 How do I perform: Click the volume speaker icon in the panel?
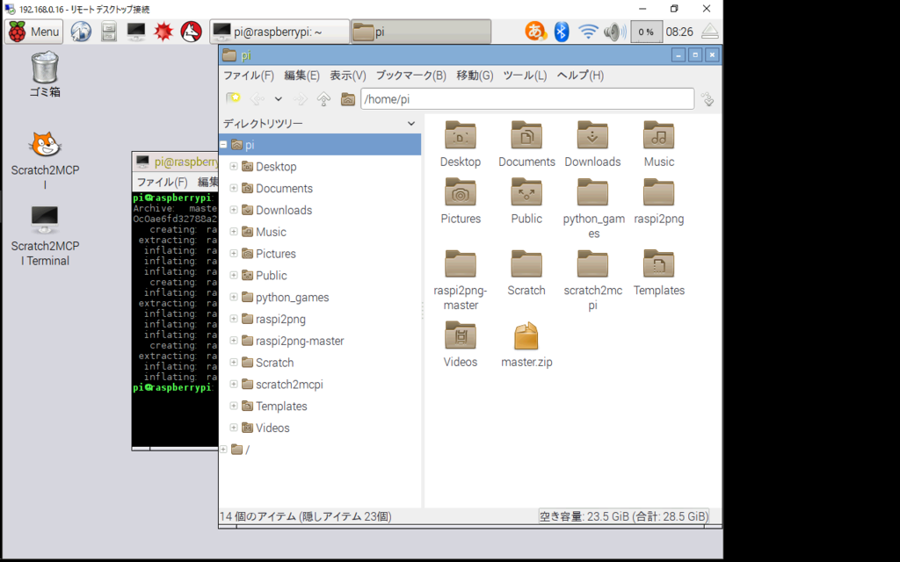pos(614,32)
